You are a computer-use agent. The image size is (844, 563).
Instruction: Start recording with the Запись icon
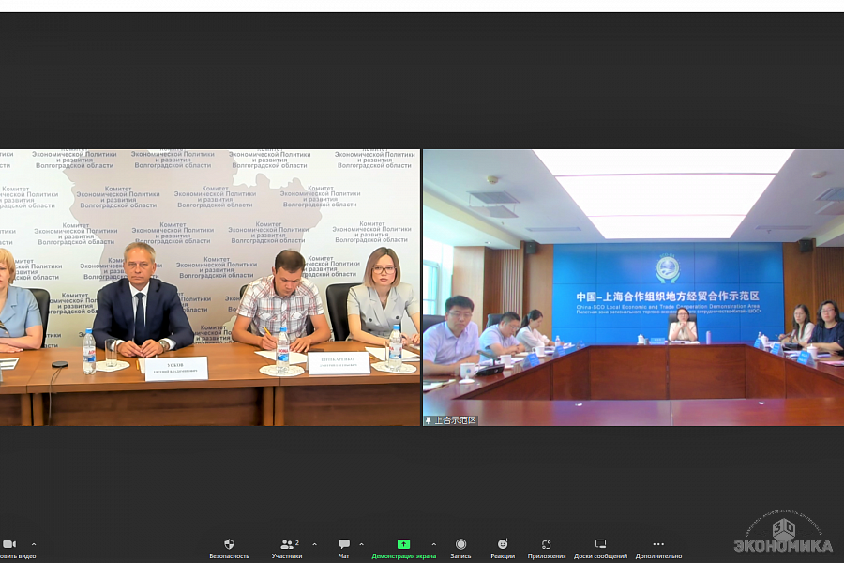(460, 544)
